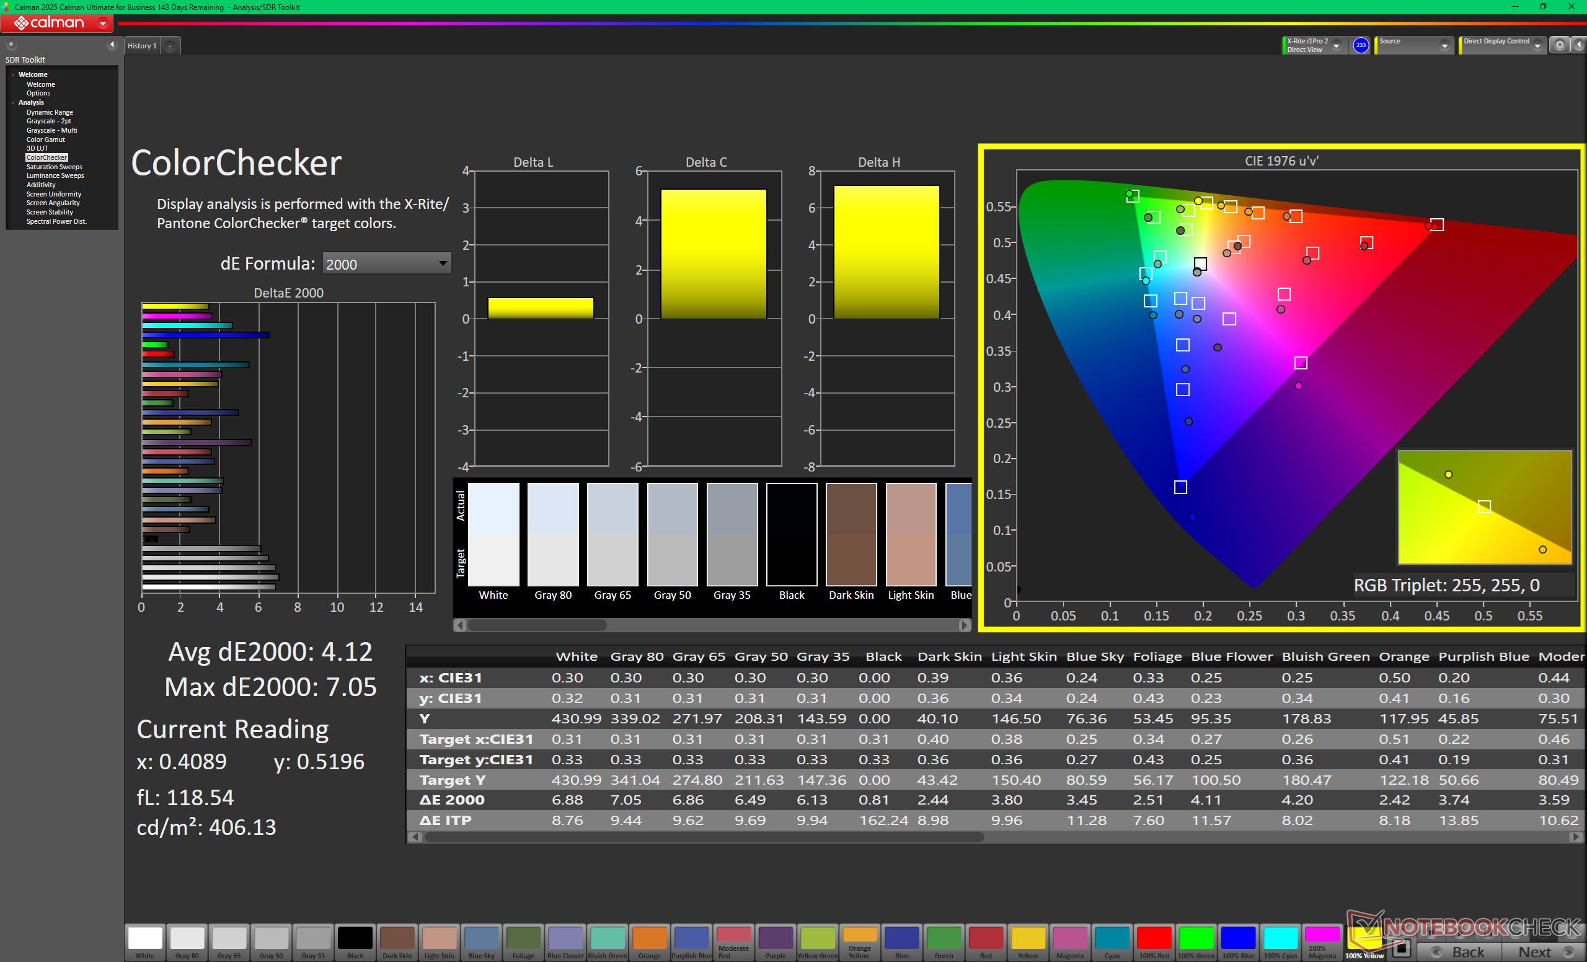
Task: Collapse the left SDR Toolkit sidebar arrow
Action: click(x=112, y=45)
